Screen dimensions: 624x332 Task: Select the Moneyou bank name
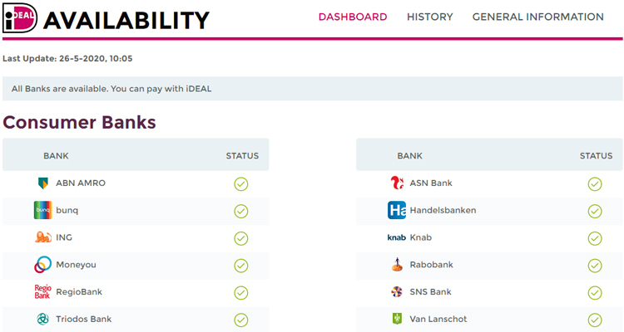point(76,265)
